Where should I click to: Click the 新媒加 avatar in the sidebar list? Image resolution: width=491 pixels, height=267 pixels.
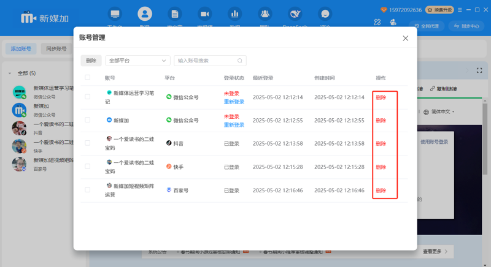tap(19, 110)
